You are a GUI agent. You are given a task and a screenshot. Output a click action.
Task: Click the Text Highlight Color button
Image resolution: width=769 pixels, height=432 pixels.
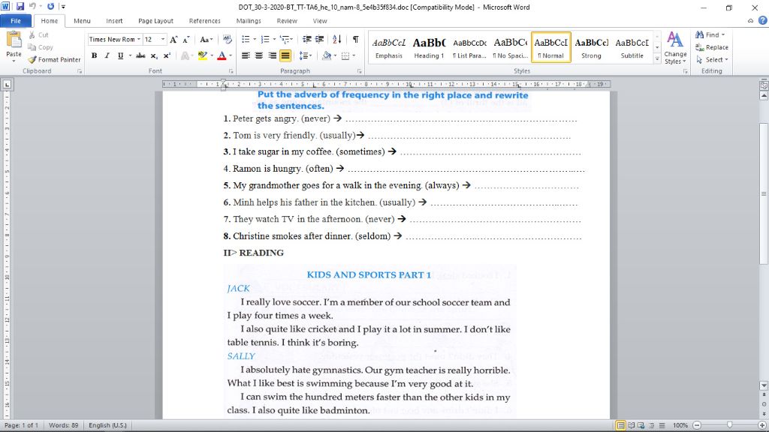[x=203, y=55]
